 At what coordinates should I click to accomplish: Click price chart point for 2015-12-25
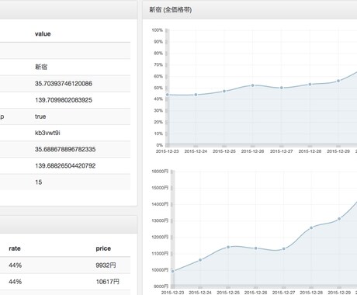click(228, 247)
